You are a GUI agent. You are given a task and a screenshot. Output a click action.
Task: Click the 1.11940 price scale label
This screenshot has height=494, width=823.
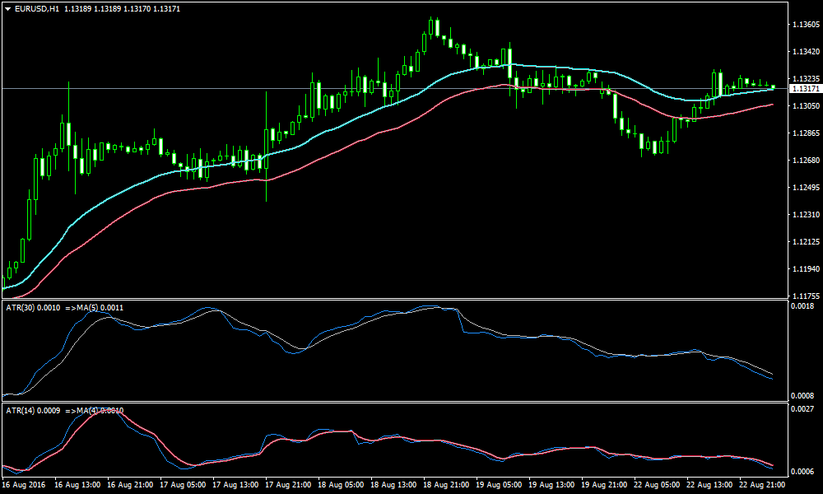[803, 269]
